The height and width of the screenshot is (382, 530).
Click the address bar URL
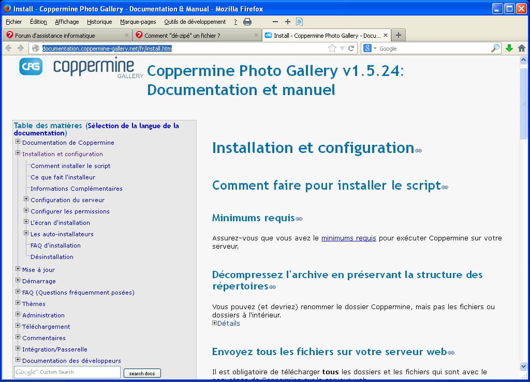107,49
